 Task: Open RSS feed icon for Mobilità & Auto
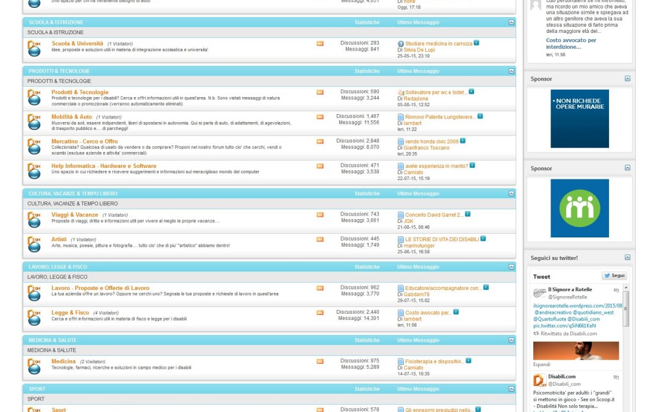[320, 117]
